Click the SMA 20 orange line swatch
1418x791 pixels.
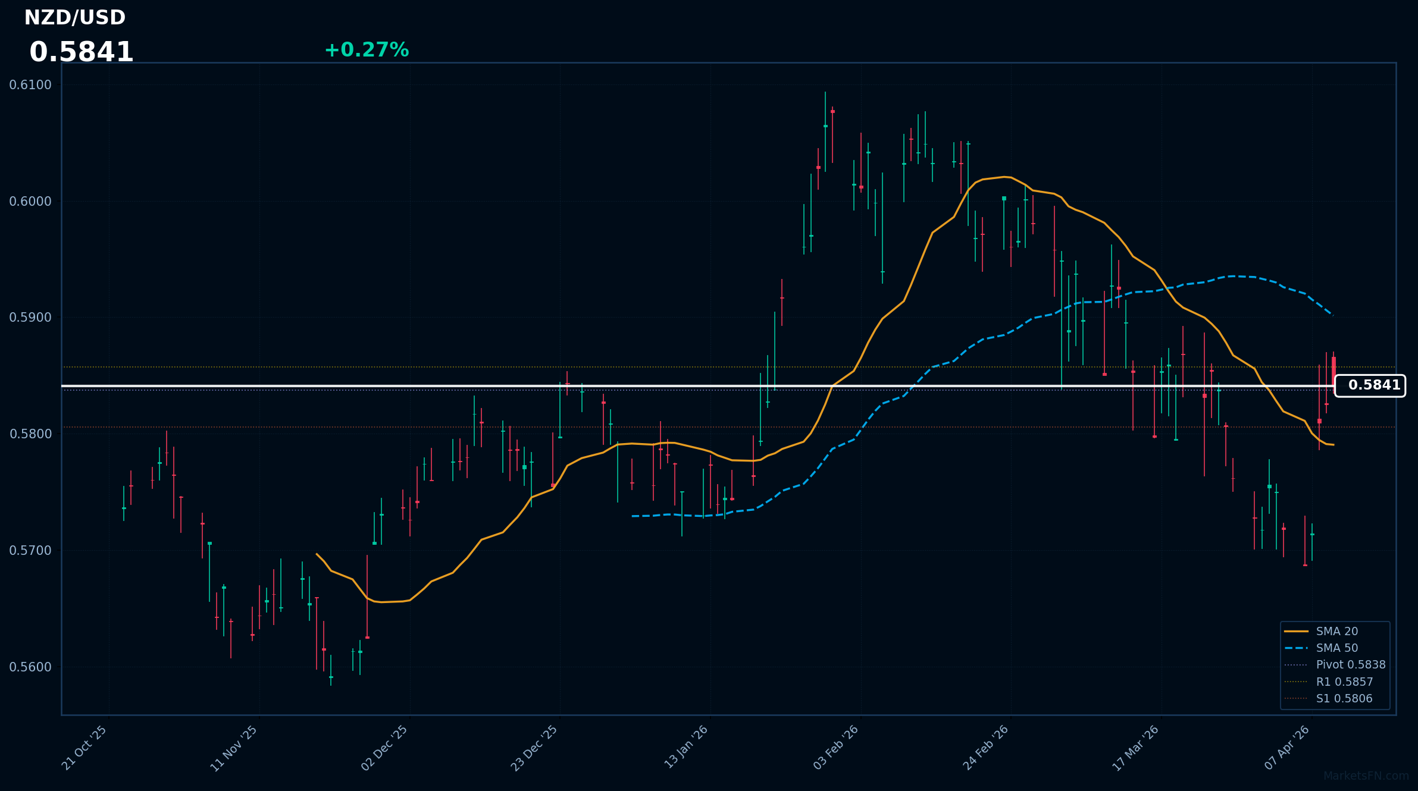[x=1296, y=631]
